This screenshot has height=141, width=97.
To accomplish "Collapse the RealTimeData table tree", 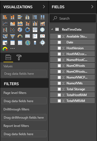I will click(x=52, y=29).
